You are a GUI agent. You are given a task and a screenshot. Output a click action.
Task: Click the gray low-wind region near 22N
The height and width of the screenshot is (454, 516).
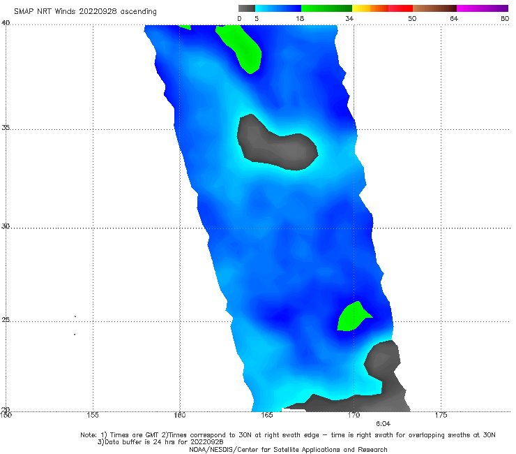pyautogui.click(x=381, y=358)
